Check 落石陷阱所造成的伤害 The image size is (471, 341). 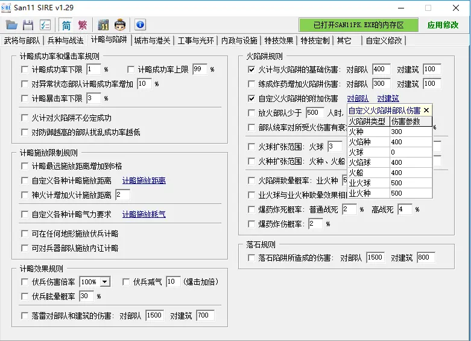(251, 258)
